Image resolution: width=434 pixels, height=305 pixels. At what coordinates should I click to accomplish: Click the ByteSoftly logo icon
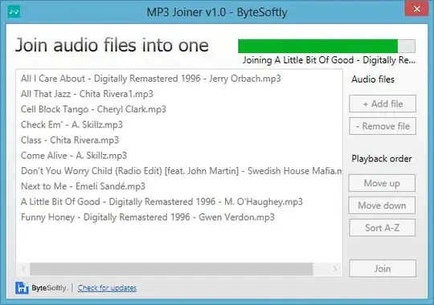click(x=22, y=288)
